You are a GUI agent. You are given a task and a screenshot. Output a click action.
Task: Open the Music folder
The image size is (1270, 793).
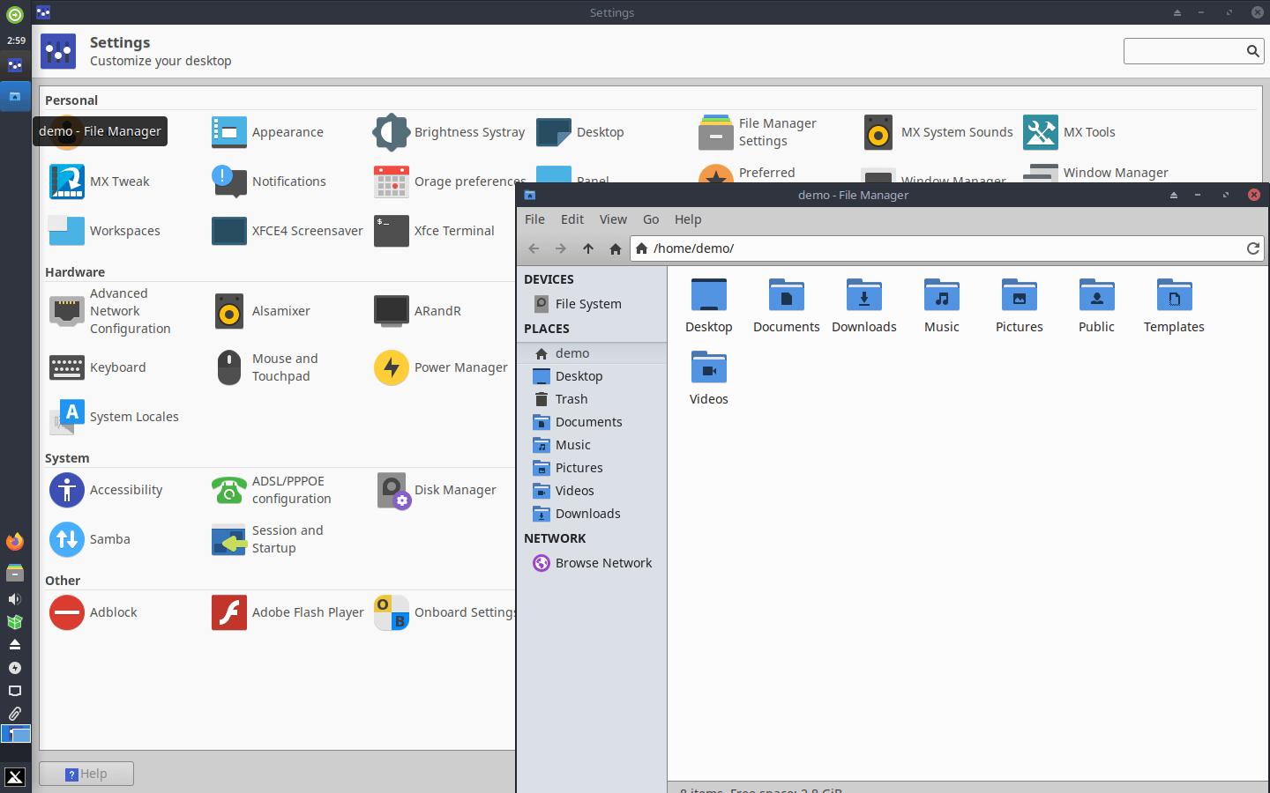click(941, 304)
